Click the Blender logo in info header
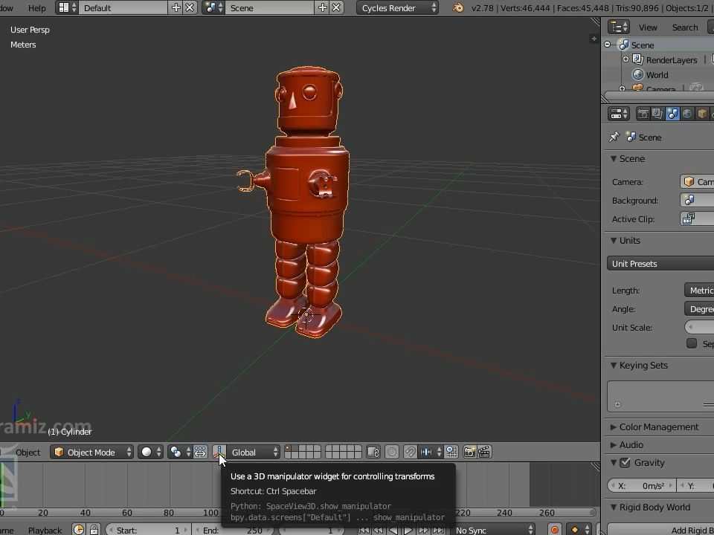The image size is (714, 535). coord(458,7)
